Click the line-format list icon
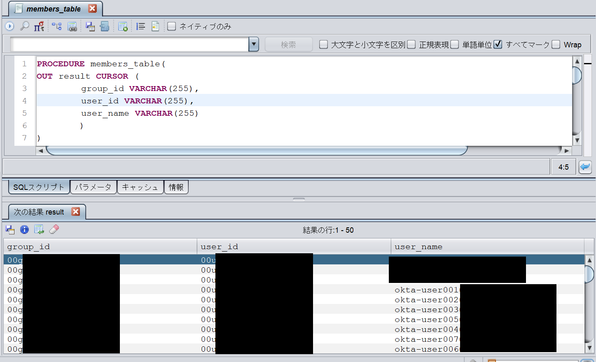Screen dimensions: 596x362 140,26
